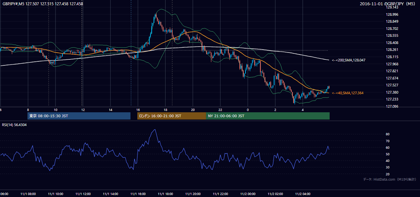Click the 11/2 02:00 time label
The height and width of the screenshot is (197, 420).
275,194
